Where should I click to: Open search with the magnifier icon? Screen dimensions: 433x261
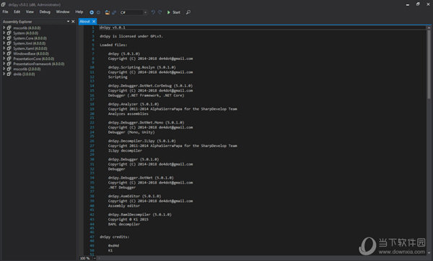coord(188,12)
